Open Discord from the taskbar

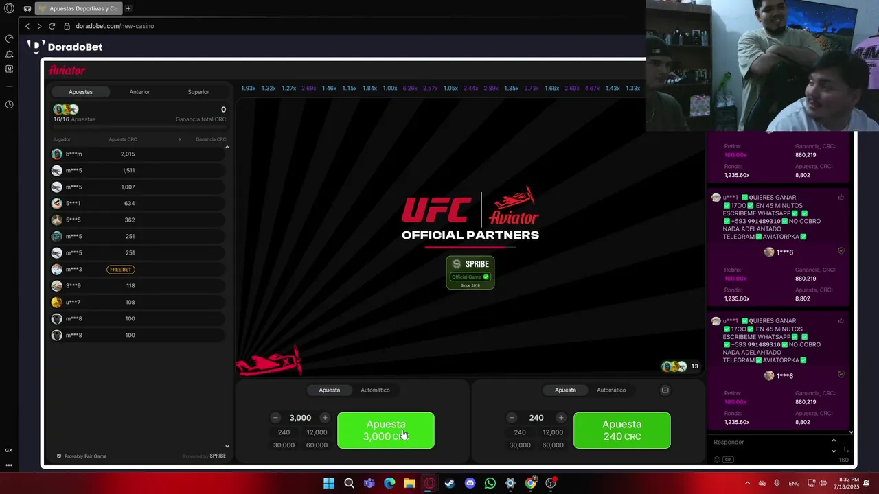[x=470, y=483]
